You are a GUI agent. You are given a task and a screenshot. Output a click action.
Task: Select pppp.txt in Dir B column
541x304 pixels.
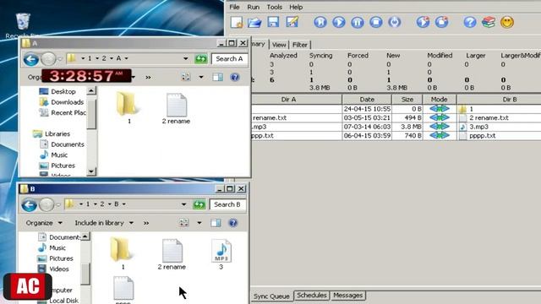click(x=483, y=136)
